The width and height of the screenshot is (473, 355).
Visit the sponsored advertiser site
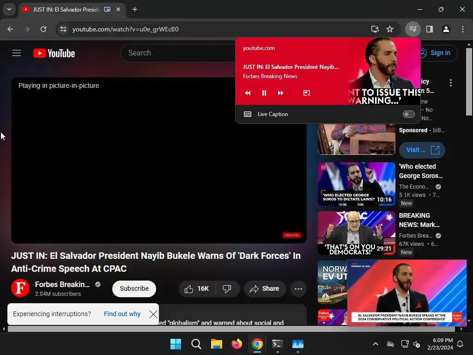tap(422, 150)
